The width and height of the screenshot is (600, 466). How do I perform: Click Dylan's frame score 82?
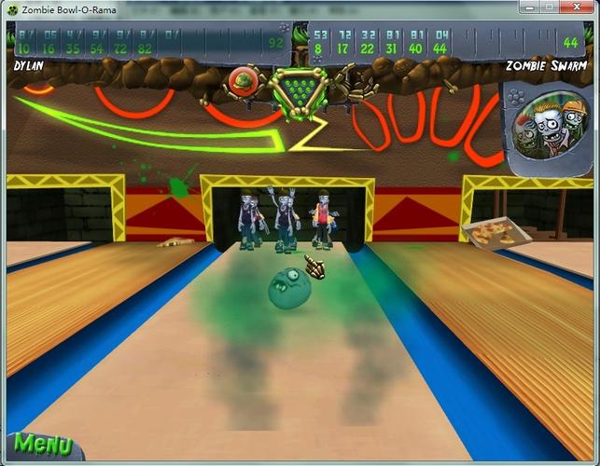[x=145, y=49]
